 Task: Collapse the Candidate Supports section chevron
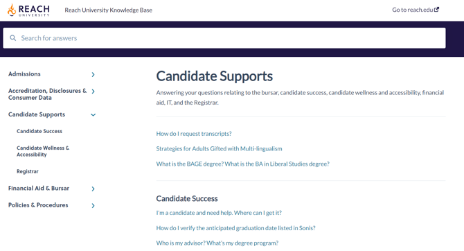93,114
